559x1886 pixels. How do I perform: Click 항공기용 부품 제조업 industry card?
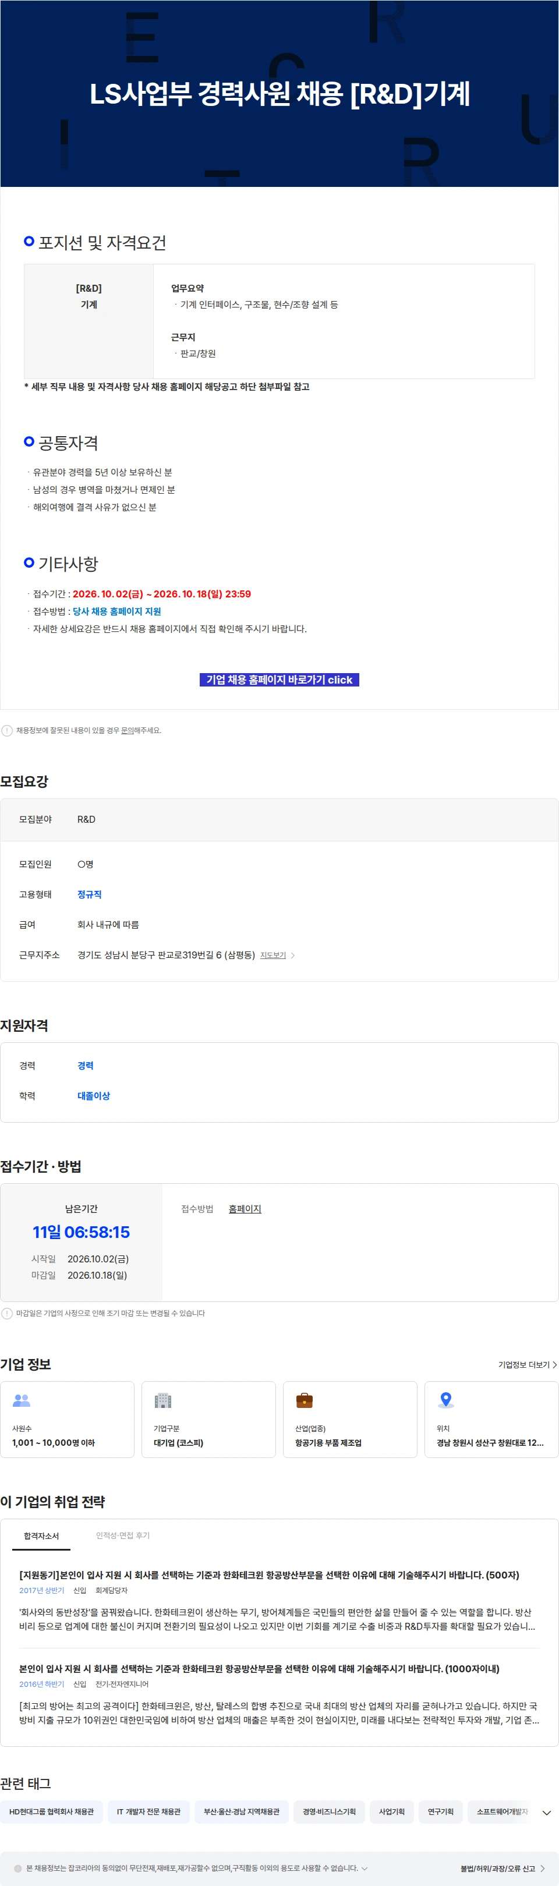pyautogui.click(x=350, y=1419)
